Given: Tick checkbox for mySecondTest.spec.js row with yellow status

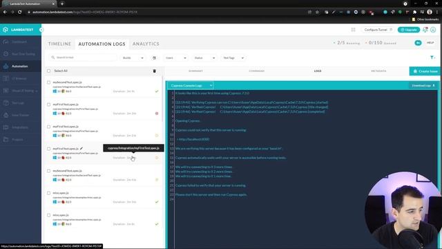Looking at the screenshot, I should [x=49, y=171].
